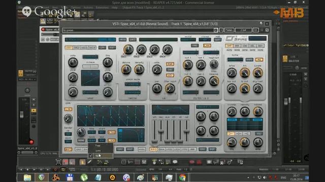The image size is (325, 182).
Task: Click the oscillator phase knob
Action: pos(73,92)
